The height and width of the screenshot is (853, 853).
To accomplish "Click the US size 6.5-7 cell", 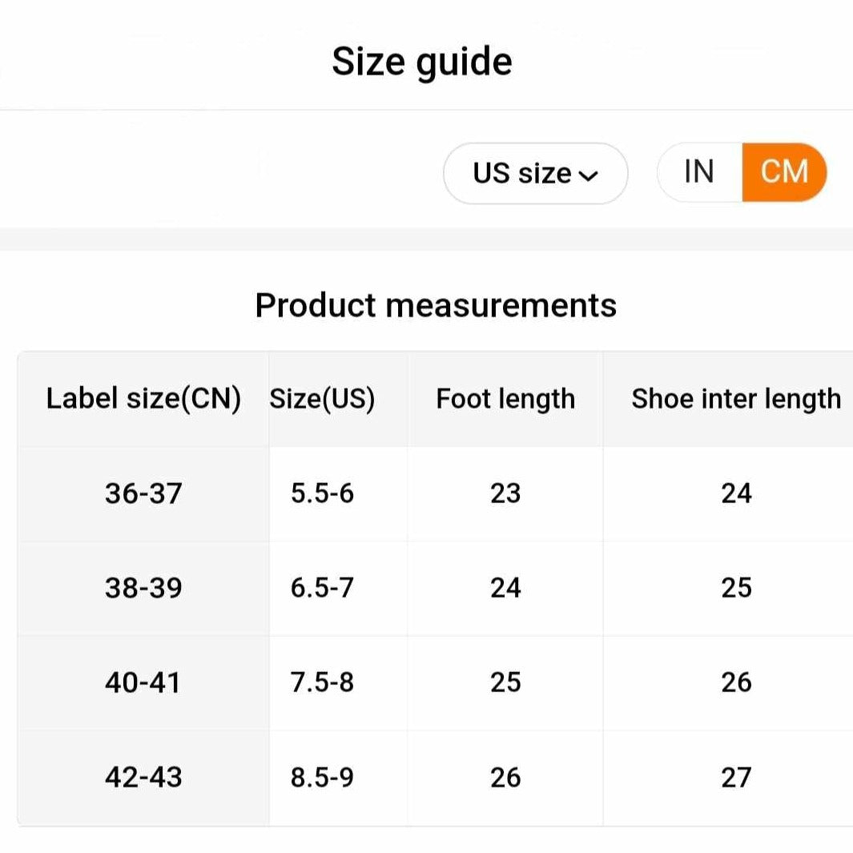I will 322,588.
